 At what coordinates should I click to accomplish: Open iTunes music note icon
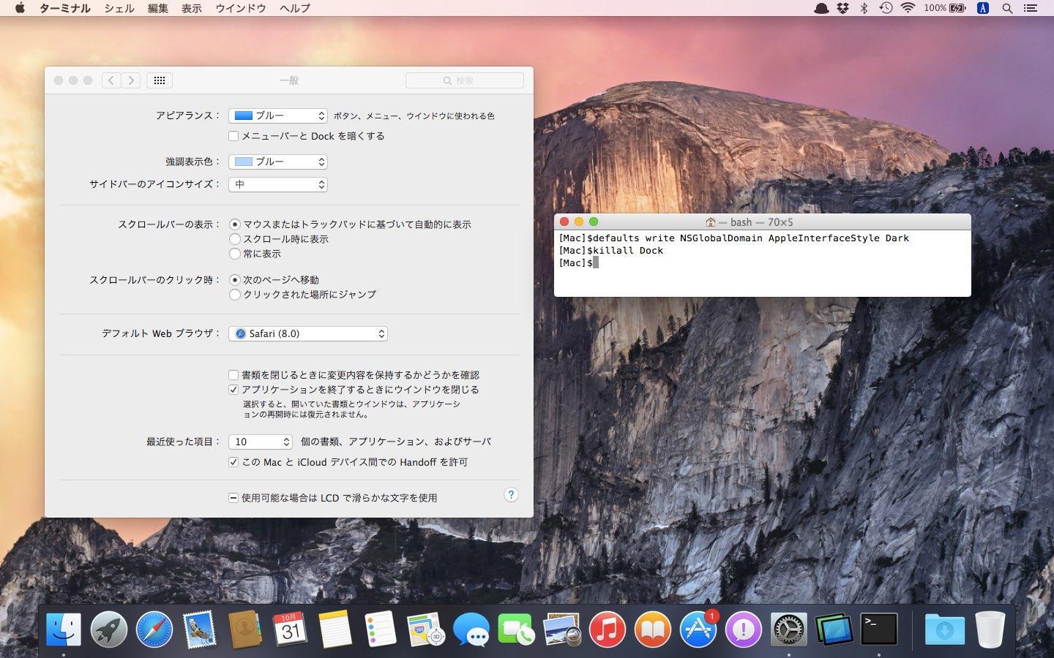click(608, 629)
